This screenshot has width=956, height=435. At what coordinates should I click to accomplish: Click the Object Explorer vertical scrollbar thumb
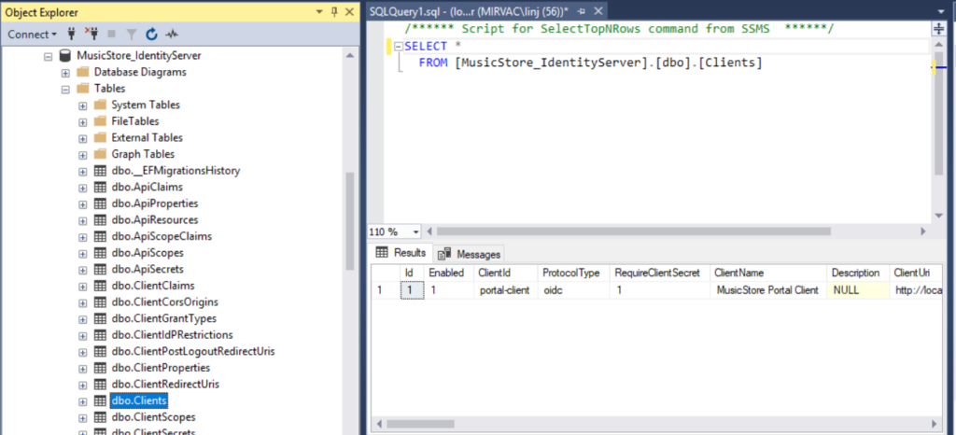pos(349,221)
